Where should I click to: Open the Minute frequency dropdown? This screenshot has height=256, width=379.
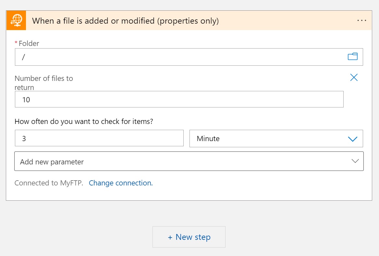[x=269, y=139]
